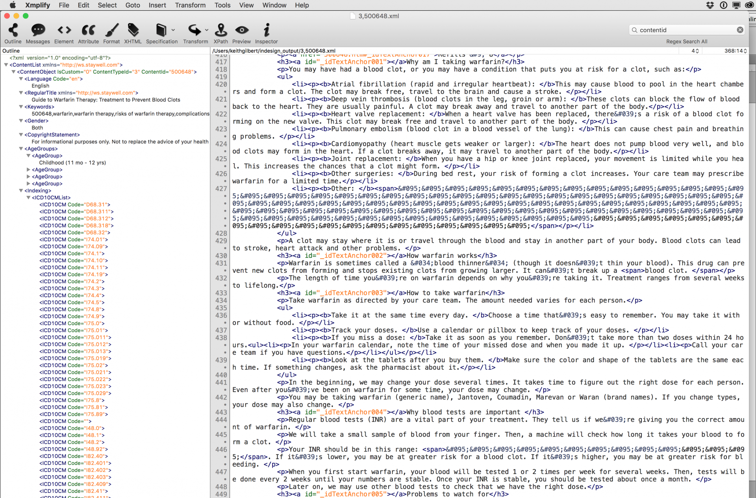
Task: Collapse the ICD10CMList tree node
Action: [x=28, y=198]
